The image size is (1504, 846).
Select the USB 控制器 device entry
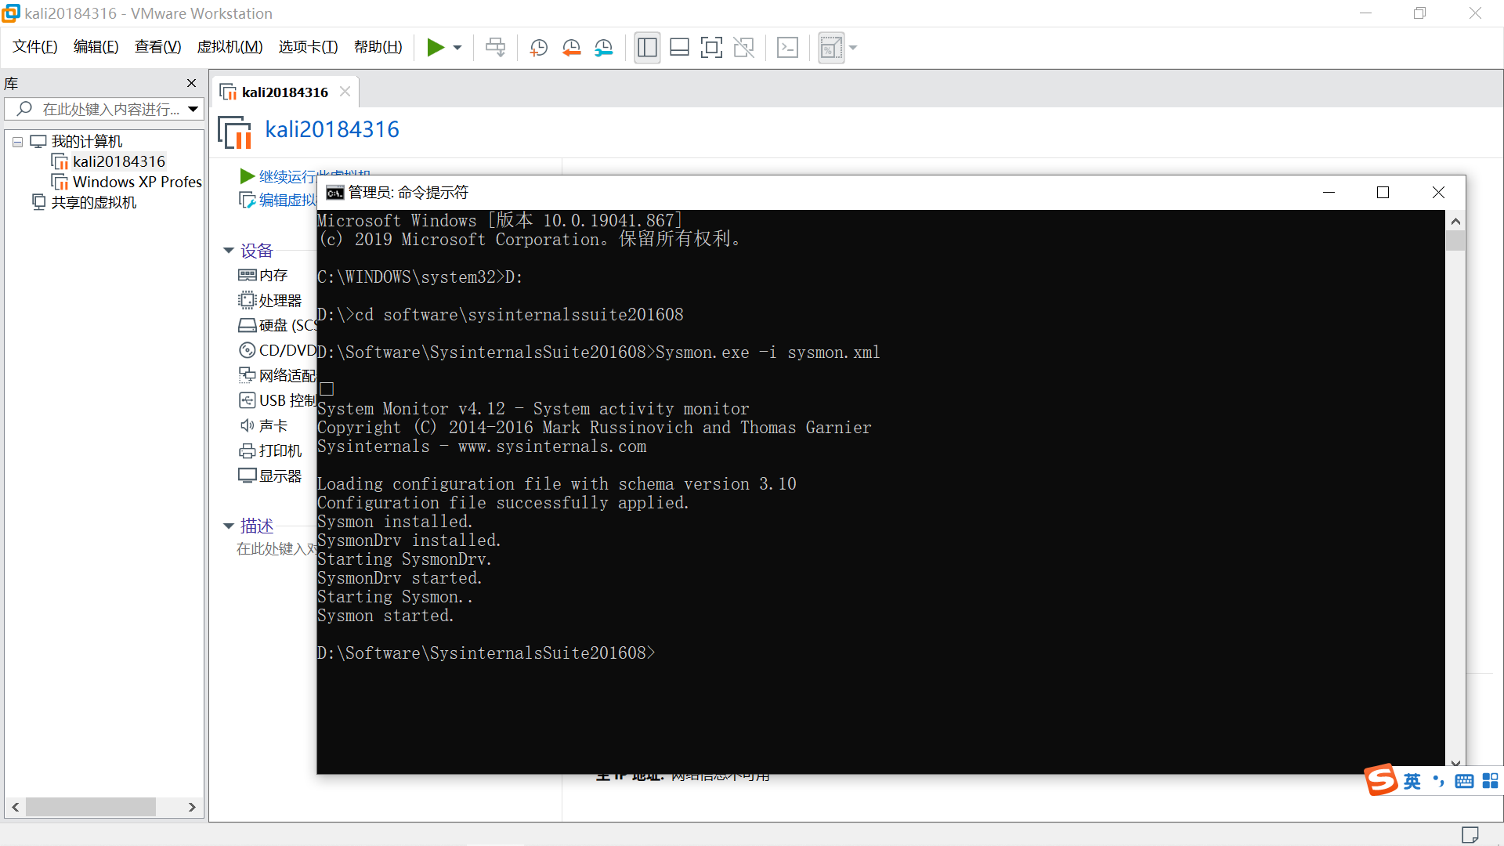pos(277,400)
